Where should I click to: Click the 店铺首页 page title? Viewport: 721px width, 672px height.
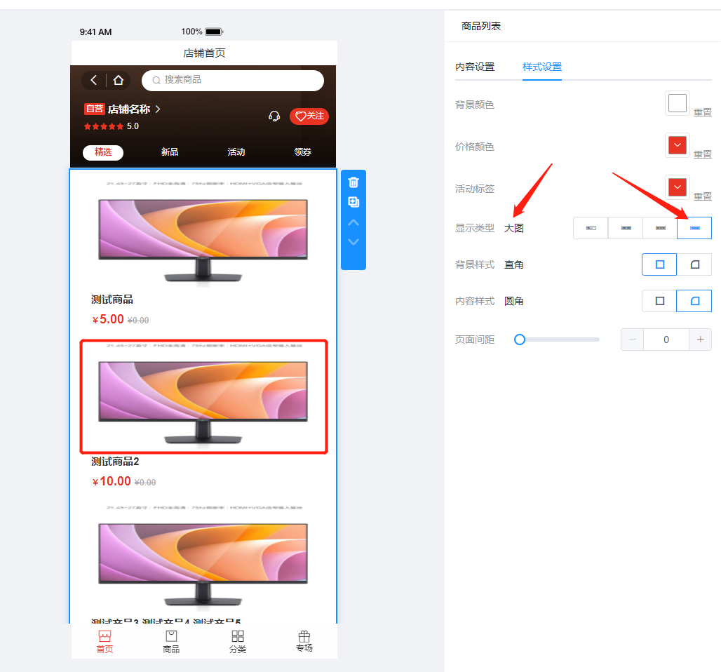tap(204, 53)
